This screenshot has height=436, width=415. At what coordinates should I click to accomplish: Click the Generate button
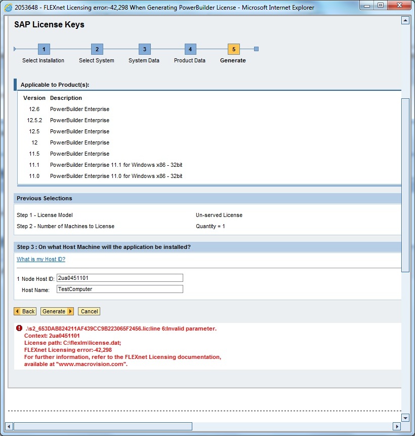[x=57, y=311]
